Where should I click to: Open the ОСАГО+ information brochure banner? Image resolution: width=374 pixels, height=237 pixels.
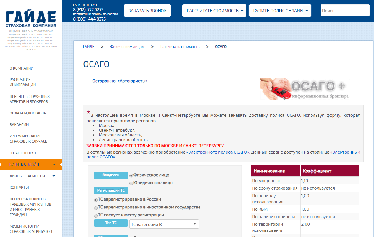305,89
